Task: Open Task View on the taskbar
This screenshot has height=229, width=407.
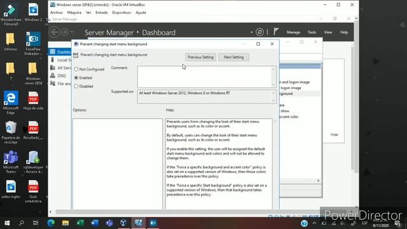Action: click(36, 223)
